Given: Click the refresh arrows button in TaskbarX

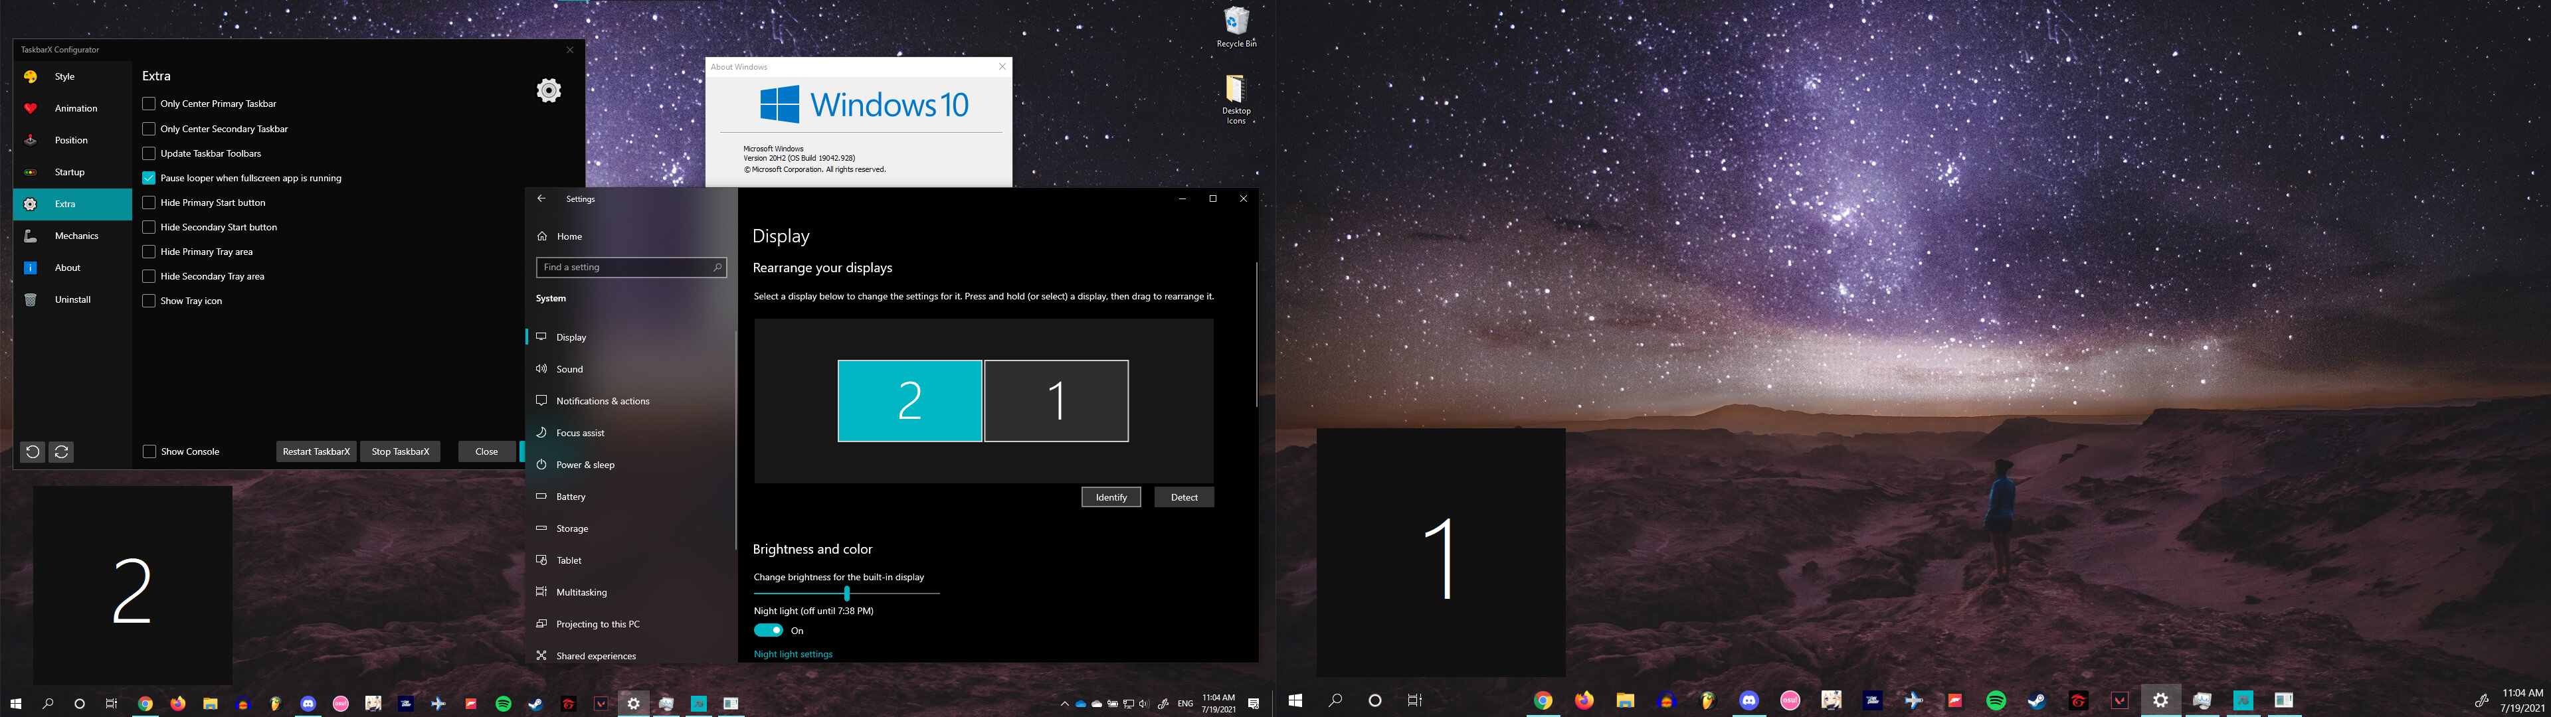Looking at the screenshot, I should [61, 451].
